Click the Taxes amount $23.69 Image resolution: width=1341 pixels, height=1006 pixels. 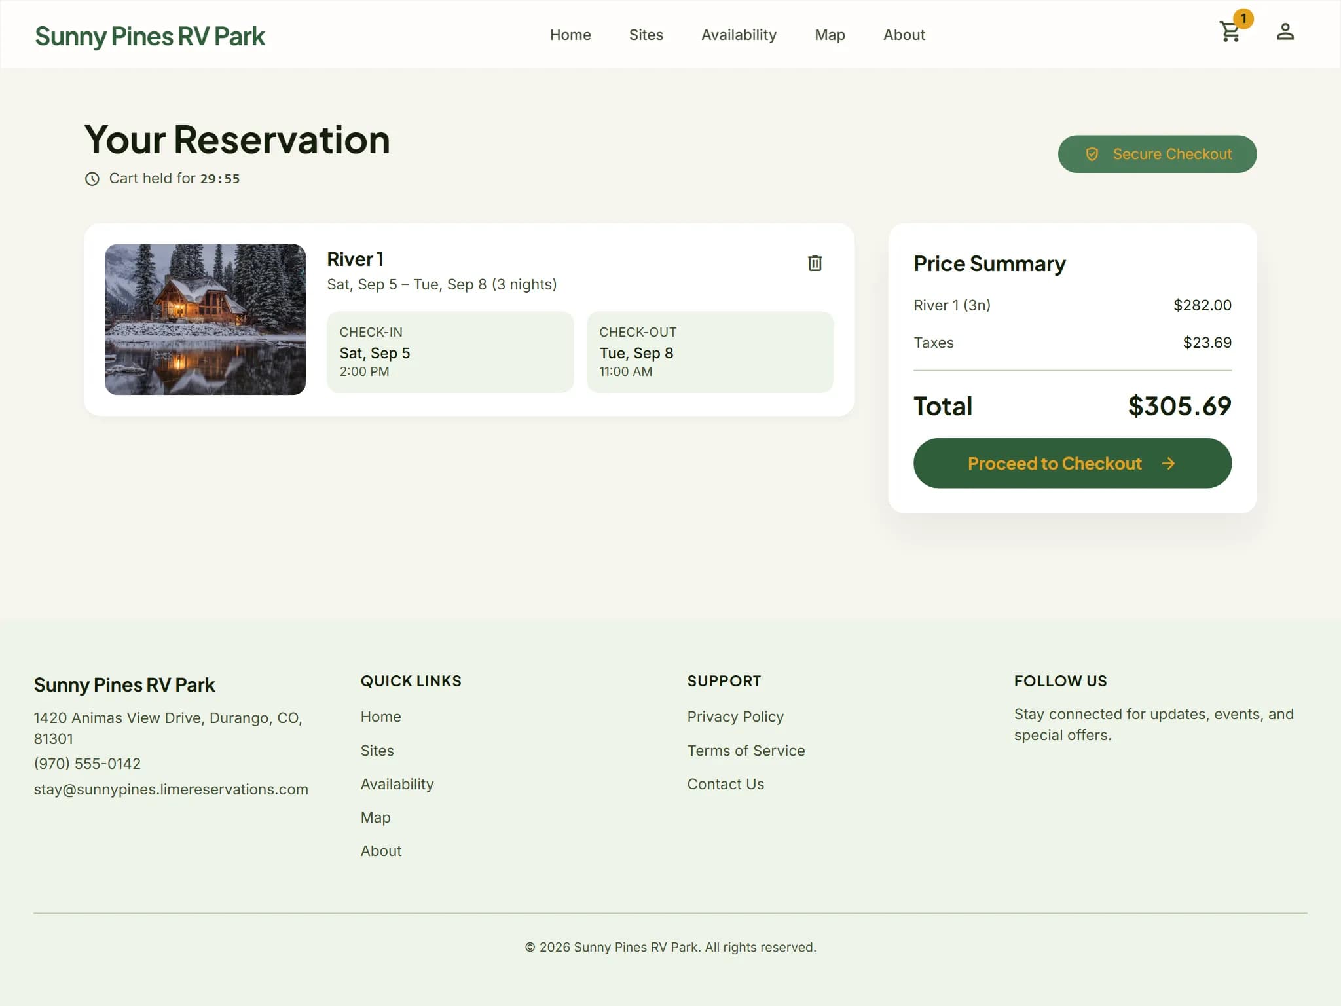[1207, 343]
